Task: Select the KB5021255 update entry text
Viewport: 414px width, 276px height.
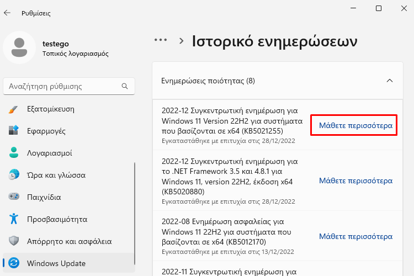Action: point(232,121)
